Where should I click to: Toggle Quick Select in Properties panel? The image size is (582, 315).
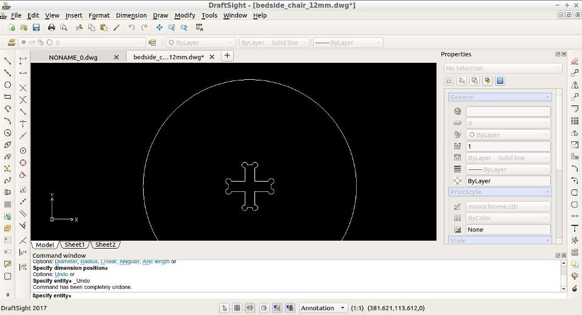coord(488,80)
